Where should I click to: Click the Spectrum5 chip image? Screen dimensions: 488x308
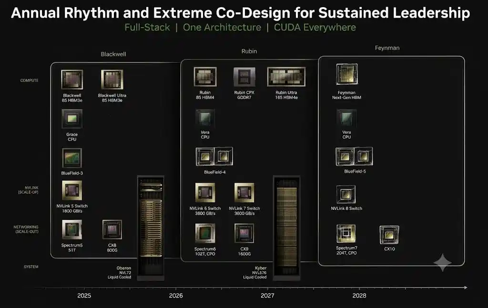pyautogui.click(x=72, y=229)
